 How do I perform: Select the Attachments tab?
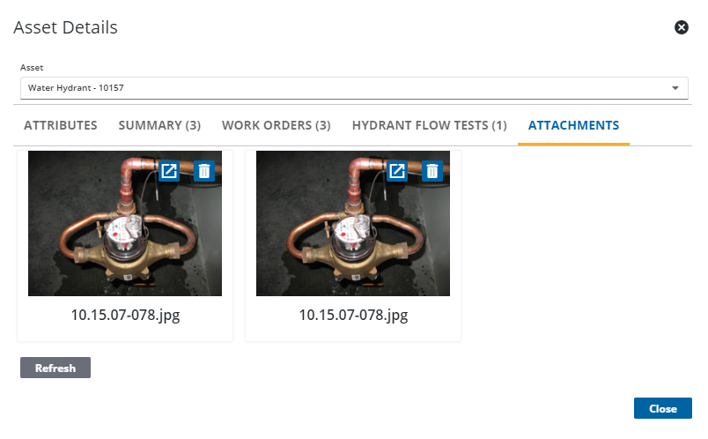click(573, 125)
